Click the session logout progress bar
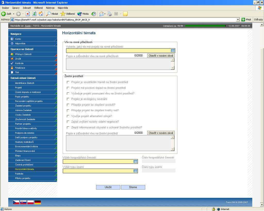 coord(205,26)
